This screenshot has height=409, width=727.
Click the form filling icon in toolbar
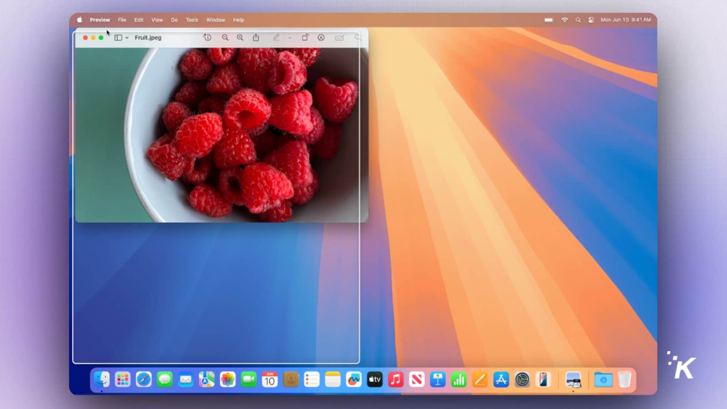[339, 38]
